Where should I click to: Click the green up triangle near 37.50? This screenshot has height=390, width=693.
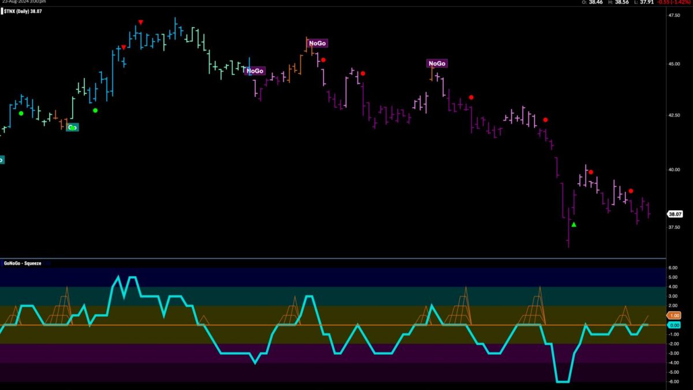pos(573,224)
